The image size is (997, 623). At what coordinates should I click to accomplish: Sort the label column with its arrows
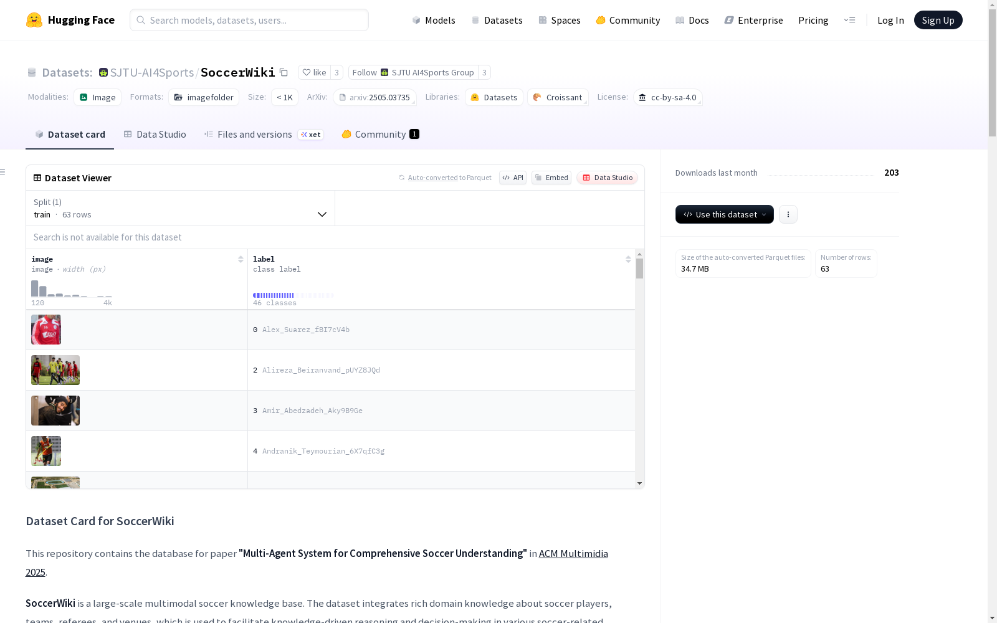628,259
